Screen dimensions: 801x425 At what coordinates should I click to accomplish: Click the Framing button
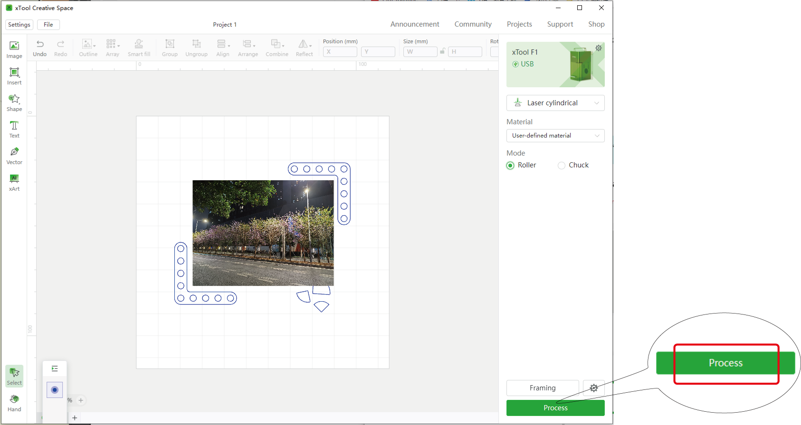543,388
